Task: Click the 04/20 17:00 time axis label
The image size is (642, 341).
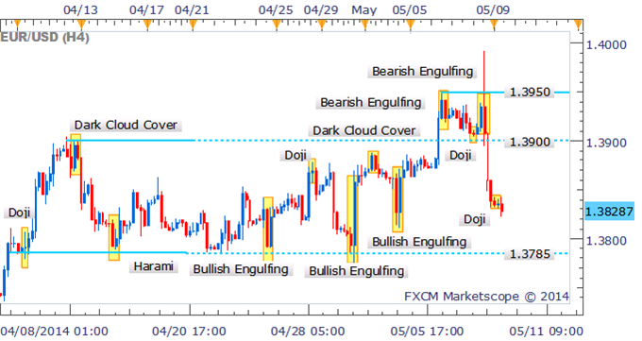Action: tap(189, 331)
